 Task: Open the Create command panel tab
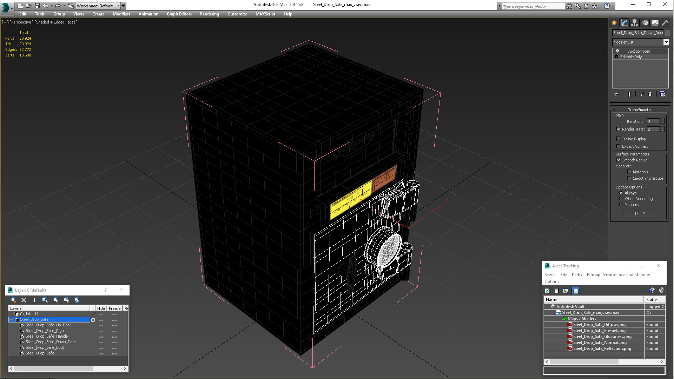point(614,23)
